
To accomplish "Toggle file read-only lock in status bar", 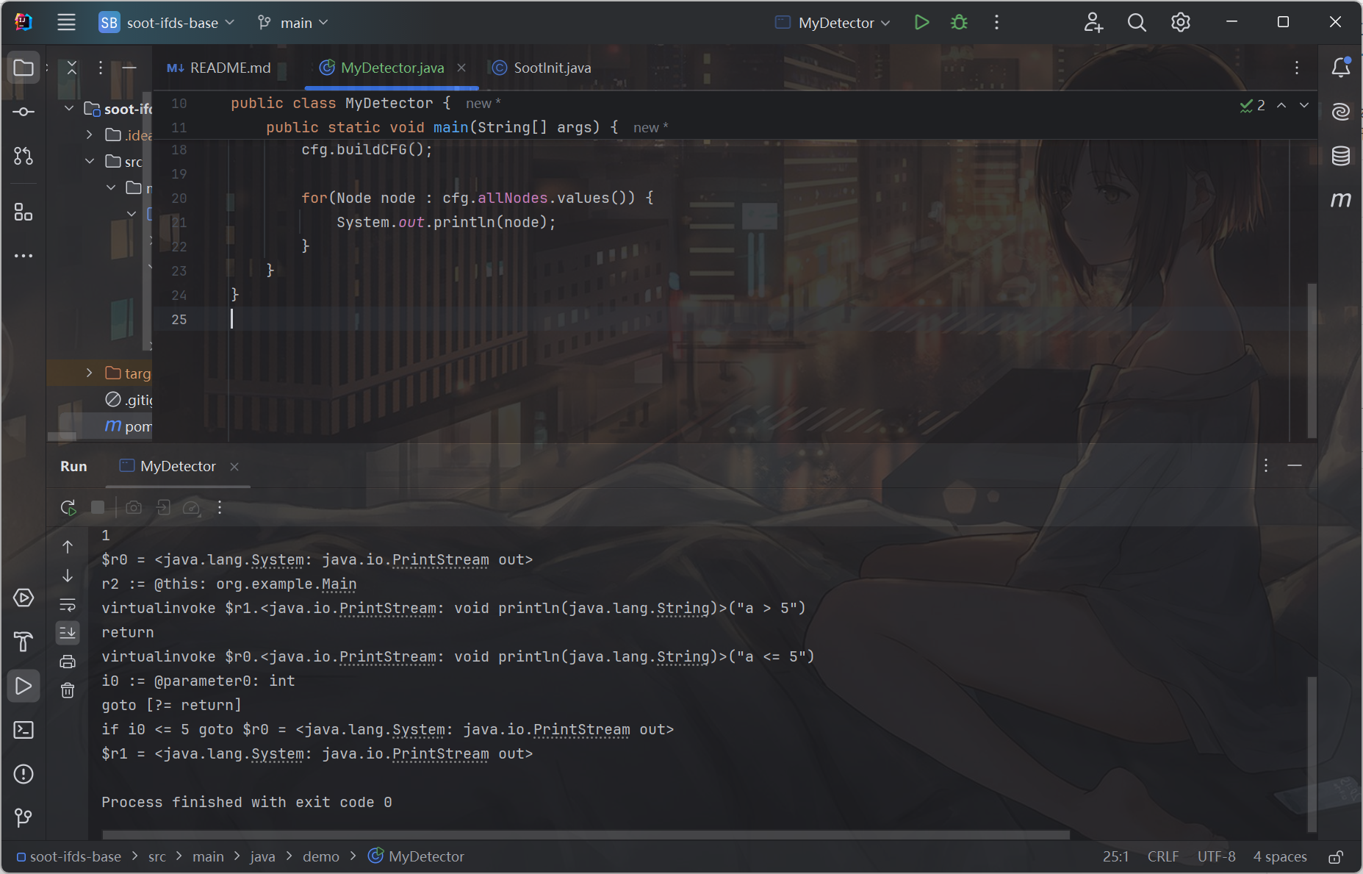I will (x=1336, y=857).
